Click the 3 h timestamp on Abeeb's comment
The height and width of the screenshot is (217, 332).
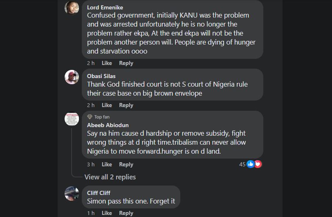click(91, 164)
